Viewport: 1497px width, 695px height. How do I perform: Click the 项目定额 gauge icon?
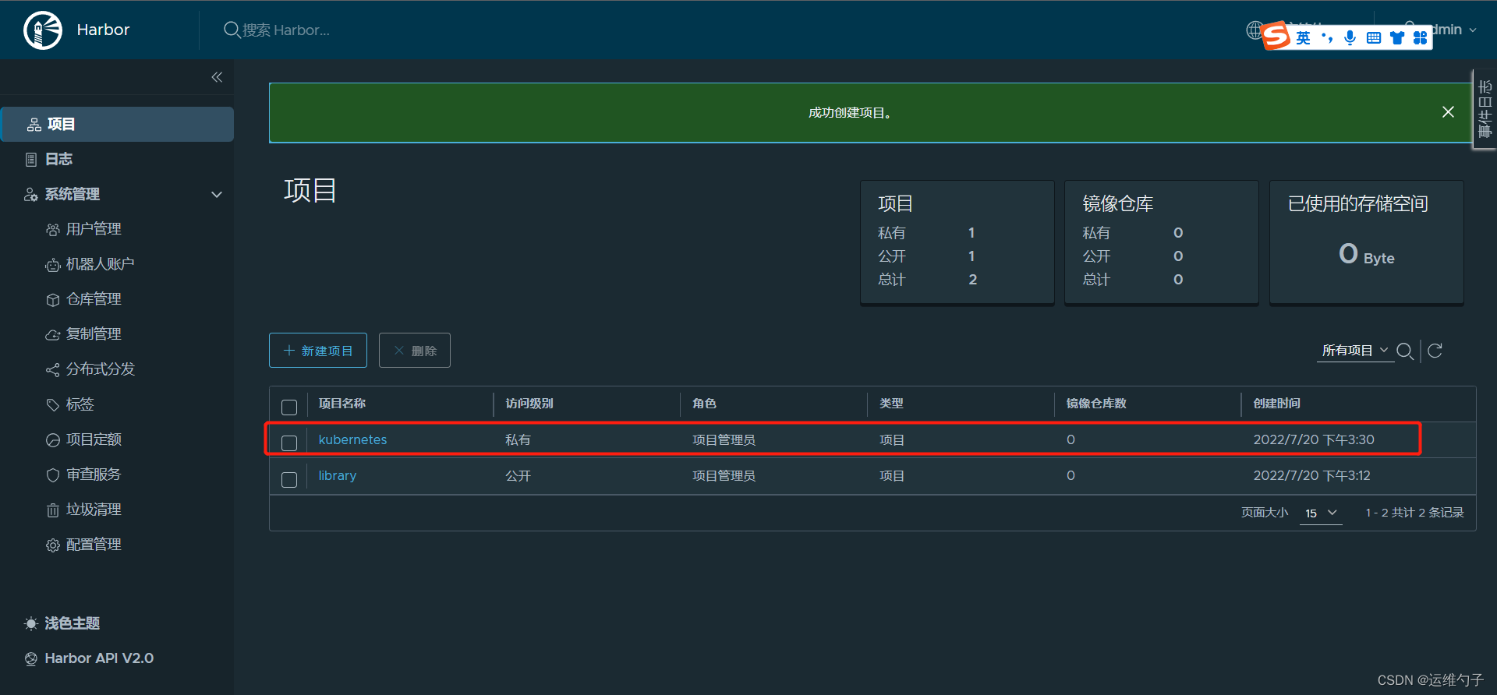52,440
